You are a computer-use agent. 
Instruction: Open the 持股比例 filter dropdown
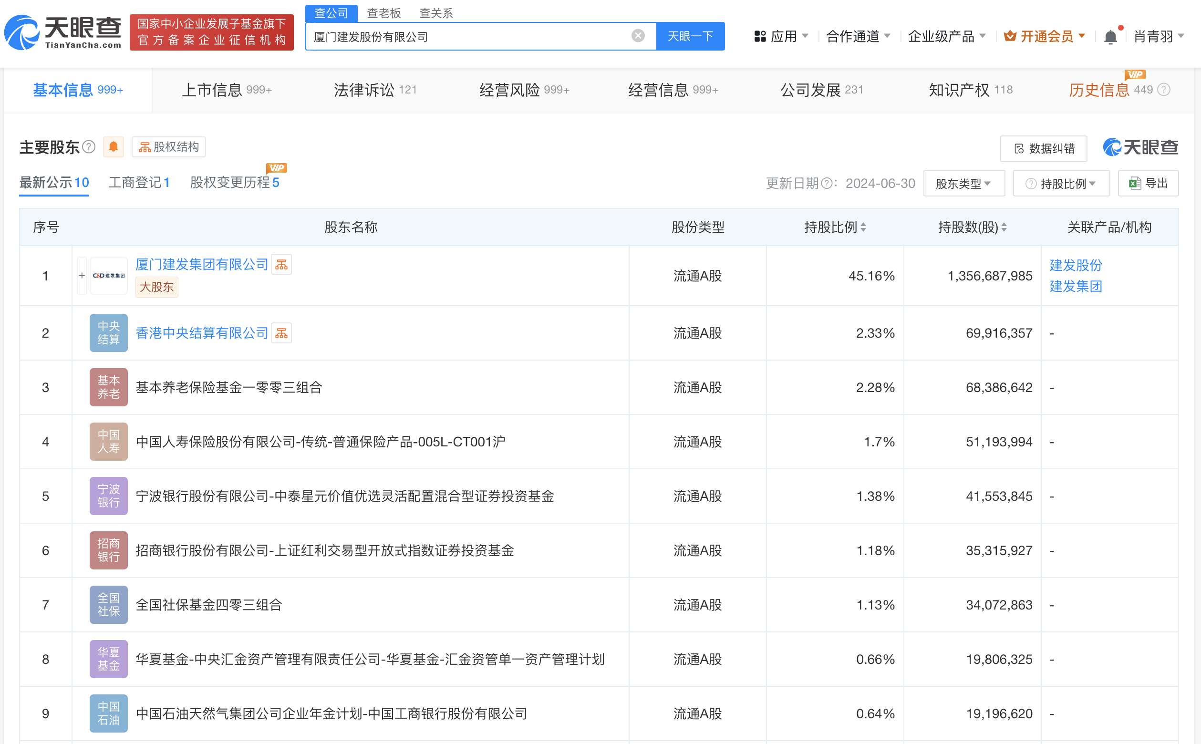(x=1061, y=184)
